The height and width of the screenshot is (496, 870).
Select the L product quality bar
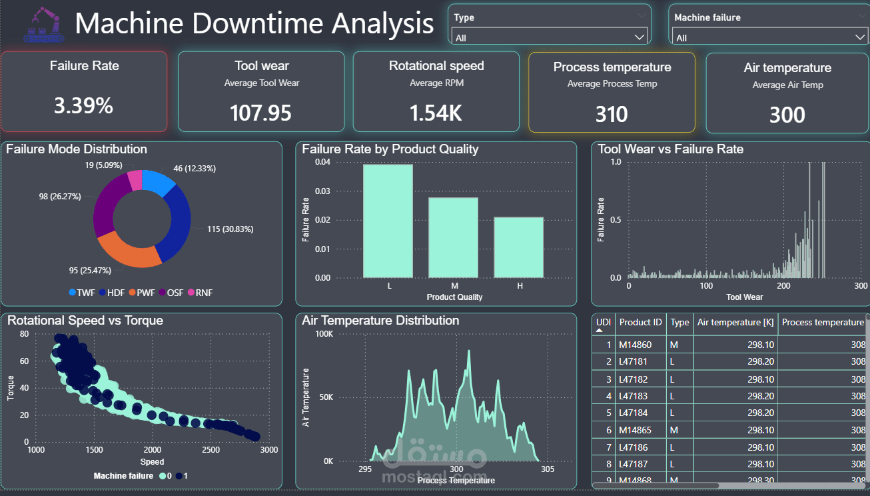[x=388, y=221]
